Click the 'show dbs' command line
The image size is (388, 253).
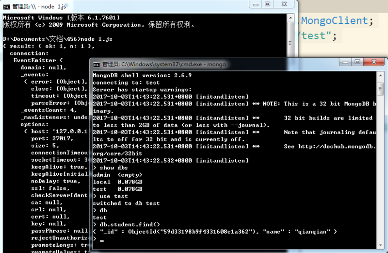(x=111, y=168)
